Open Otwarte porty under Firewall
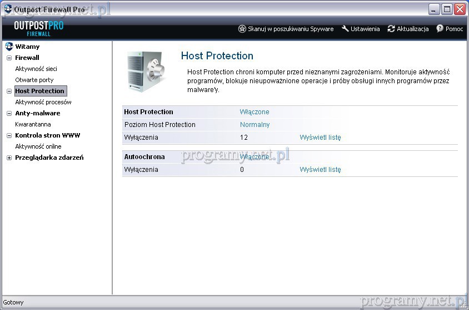469x310 pixels. point(34,80)
